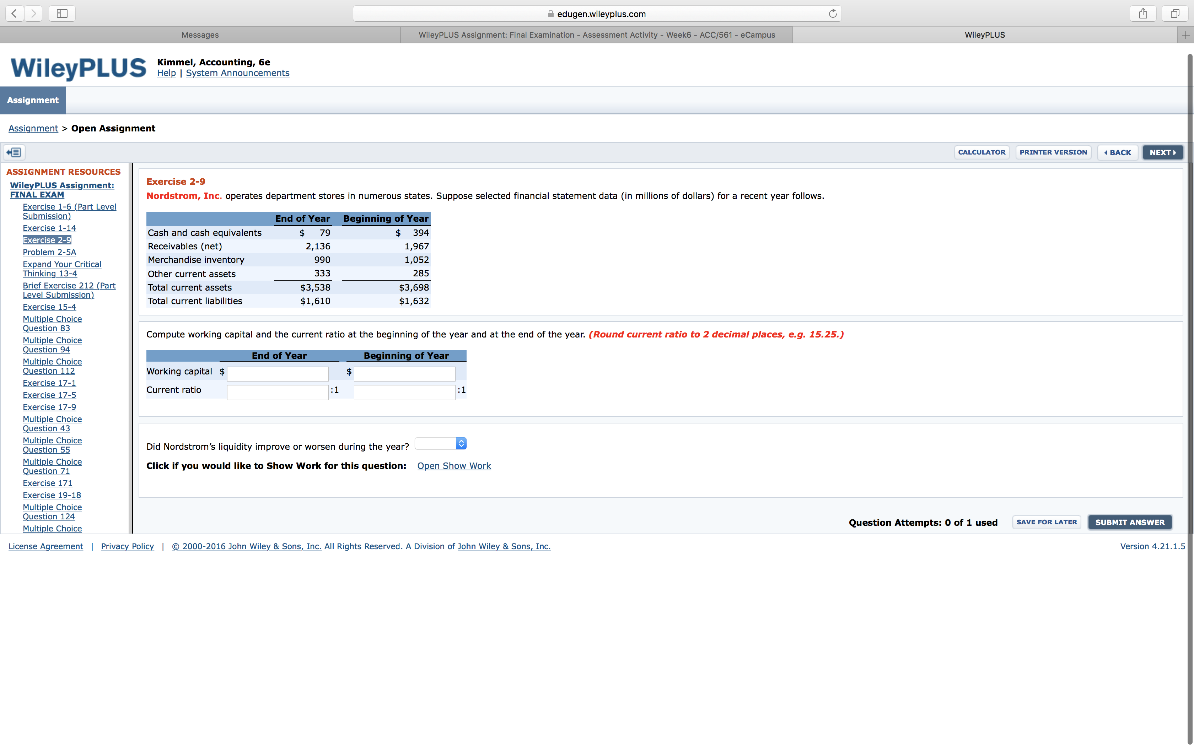The height and width of the screenshot is (746, 1194).
Task: Open © 2000-2016 John Wiley & Sons copyright link
Action: coord(247,546)
